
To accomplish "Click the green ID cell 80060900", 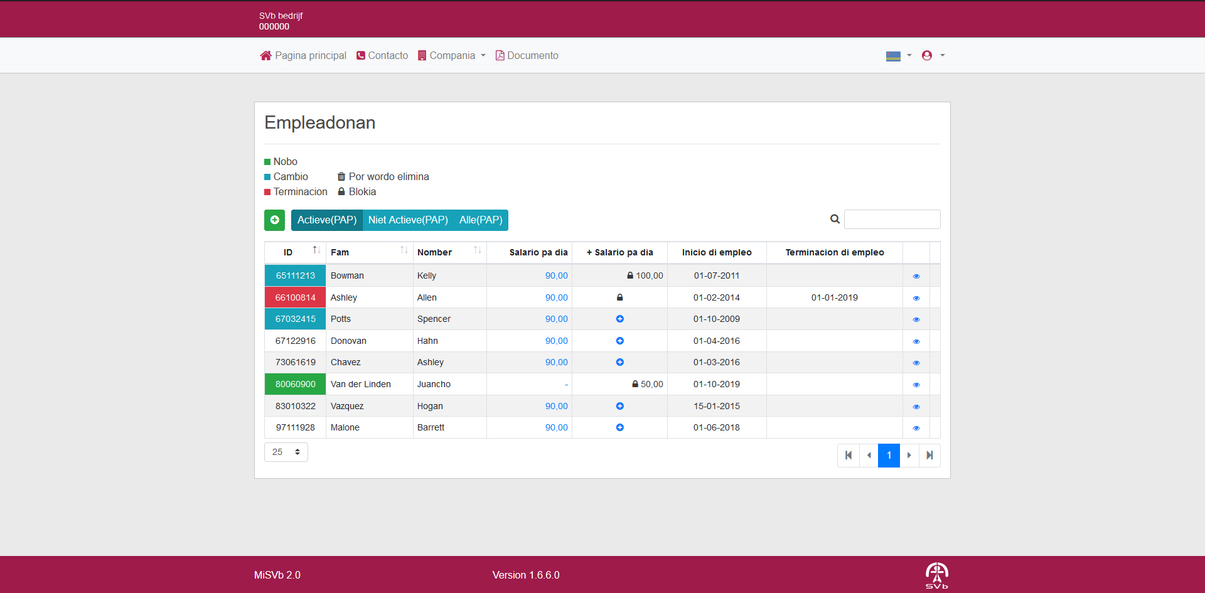I will point(295,384).
